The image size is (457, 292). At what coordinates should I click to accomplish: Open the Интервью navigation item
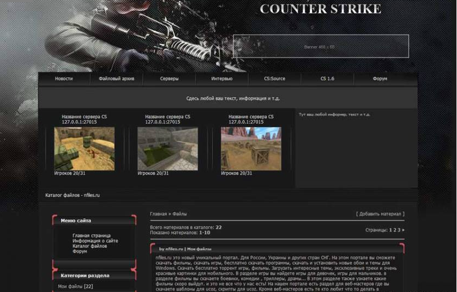click(221, 79)
